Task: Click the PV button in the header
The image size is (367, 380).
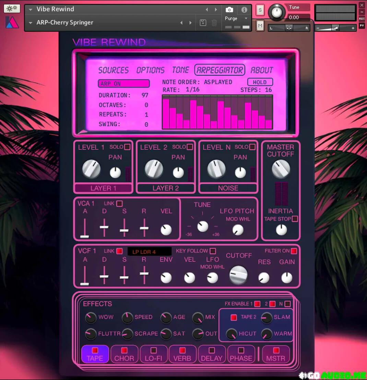Action: (x=362, y=25)
